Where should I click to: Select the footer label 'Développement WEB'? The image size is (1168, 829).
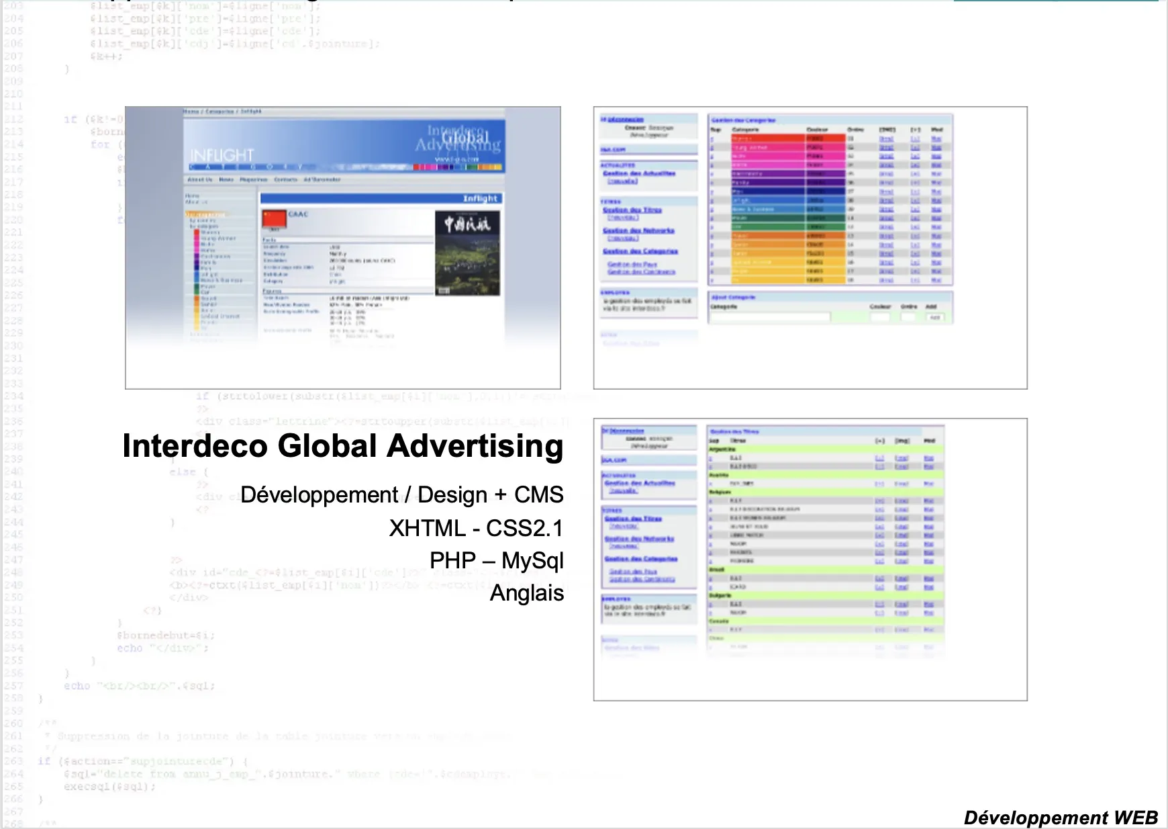pyautogui.click(x=1061, y=818)
